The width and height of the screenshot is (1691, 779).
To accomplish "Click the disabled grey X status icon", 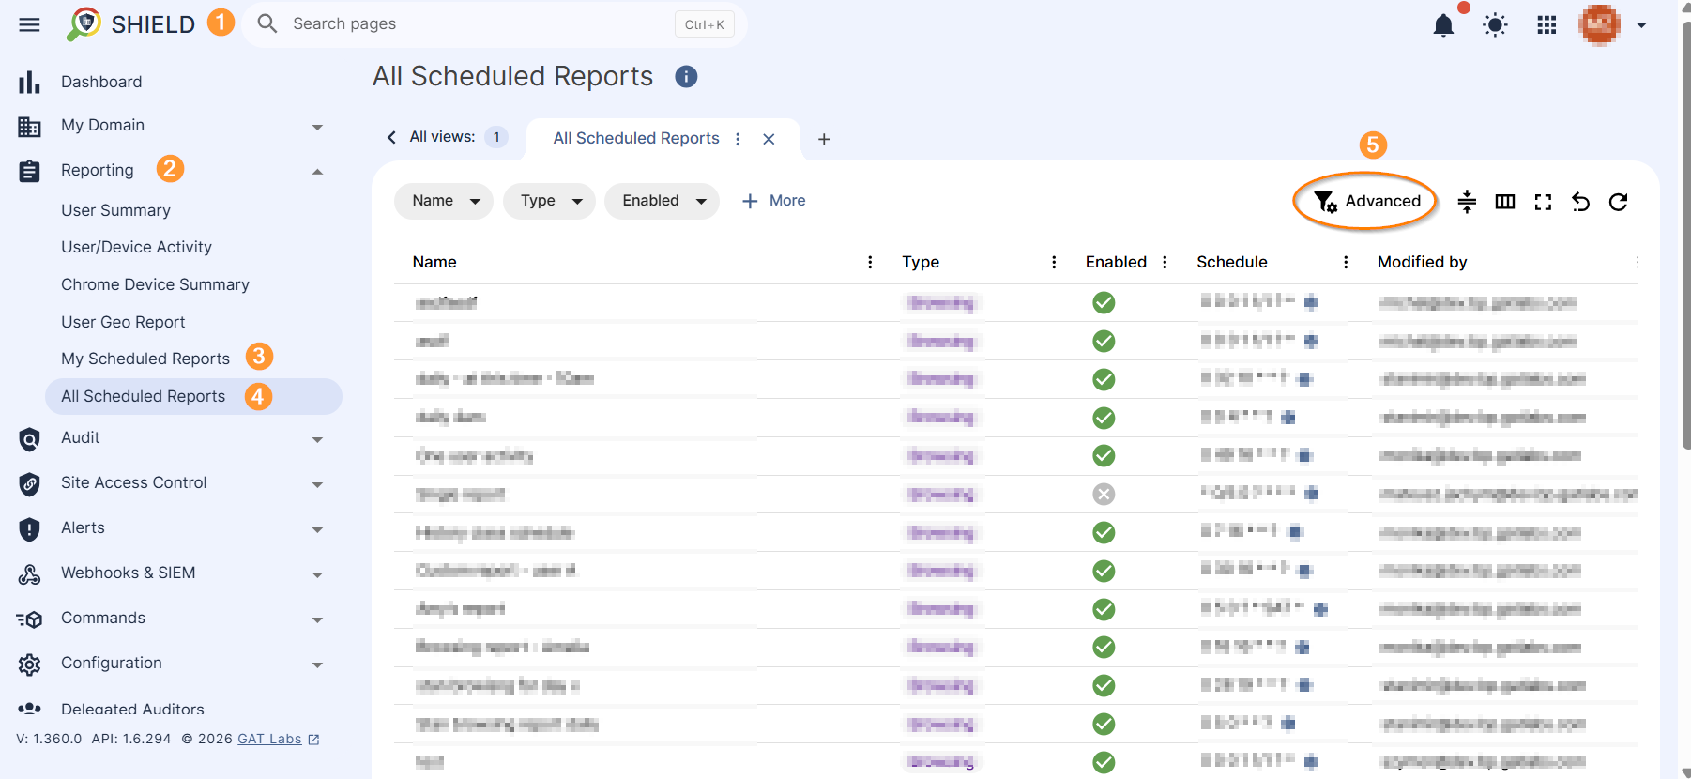I will pyautogui.click(x=1104, y=495).
